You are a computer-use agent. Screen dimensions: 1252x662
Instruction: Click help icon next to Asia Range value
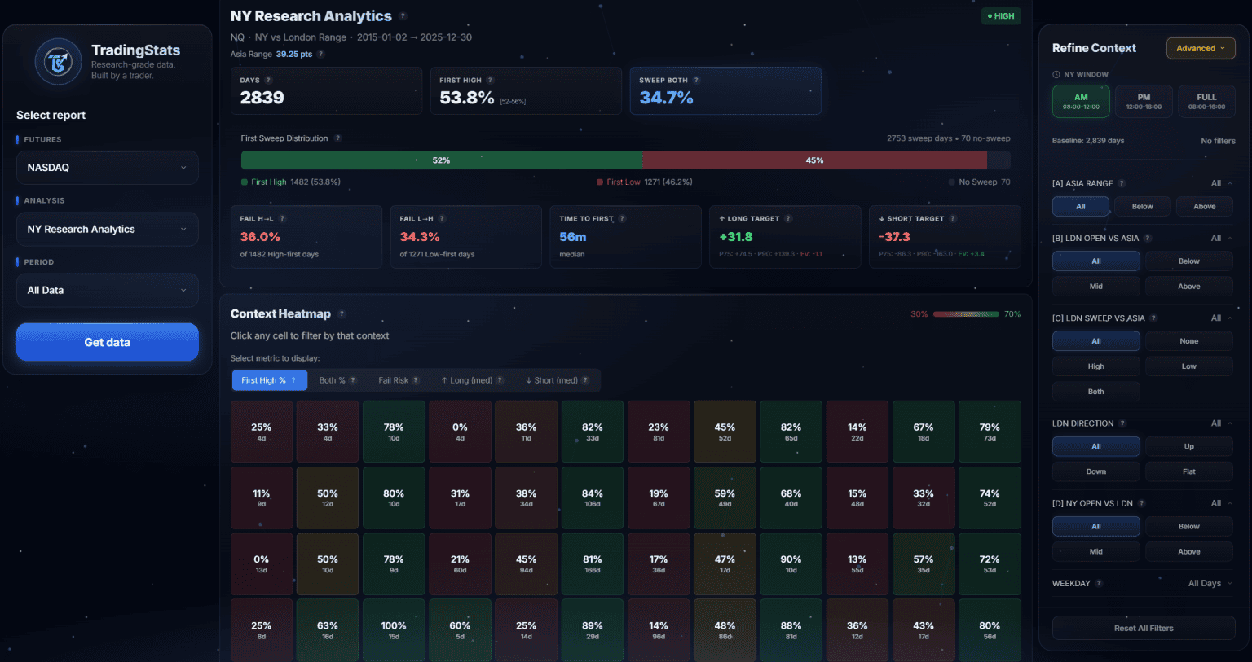pyautogui.click(x=320, y=55)
